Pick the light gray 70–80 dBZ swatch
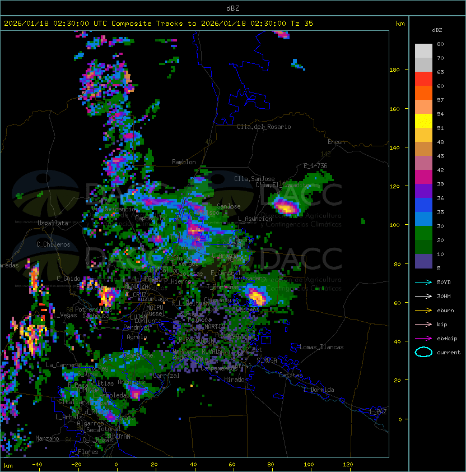 [x=423, y=51]
